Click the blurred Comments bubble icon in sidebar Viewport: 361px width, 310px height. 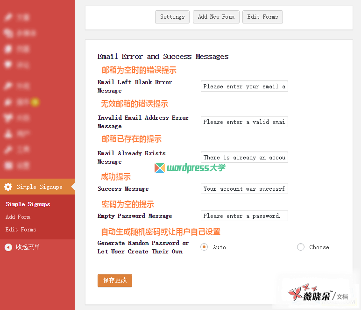click(8, 65)
